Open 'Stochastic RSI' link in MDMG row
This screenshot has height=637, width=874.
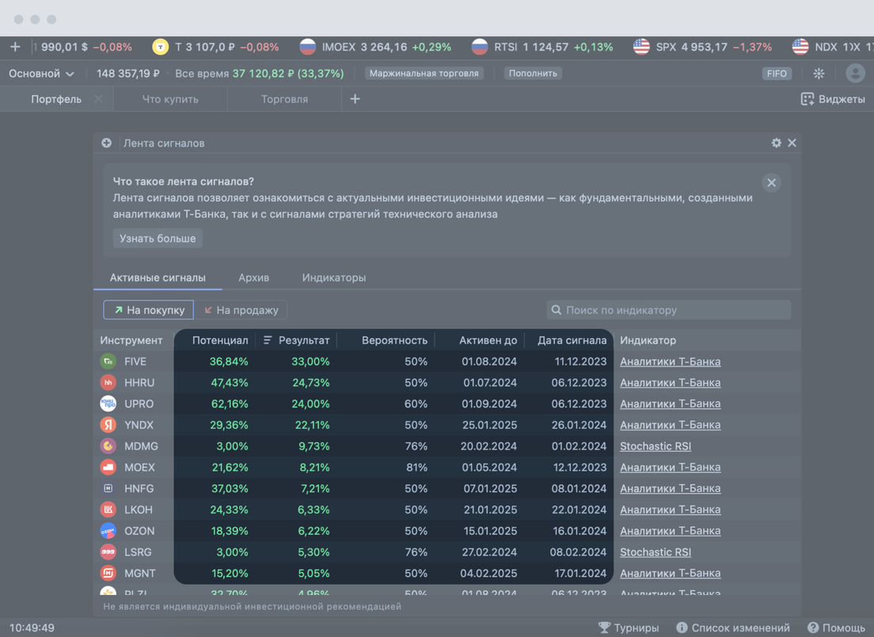pyautogui.click(x=655, y=446)
